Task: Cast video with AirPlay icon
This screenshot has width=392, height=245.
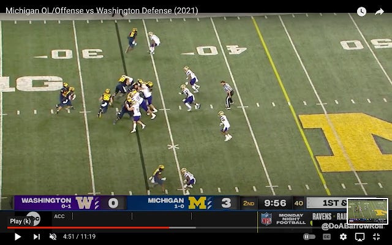Action: [360, 236]
